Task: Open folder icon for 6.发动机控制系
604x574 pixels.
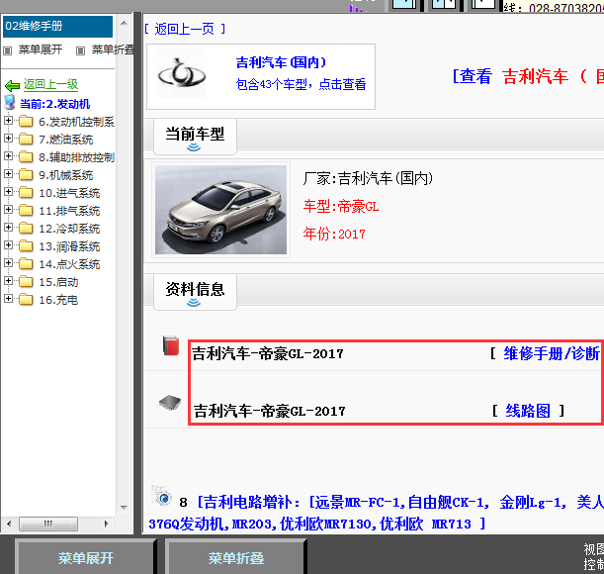Action: click(26, 122)
